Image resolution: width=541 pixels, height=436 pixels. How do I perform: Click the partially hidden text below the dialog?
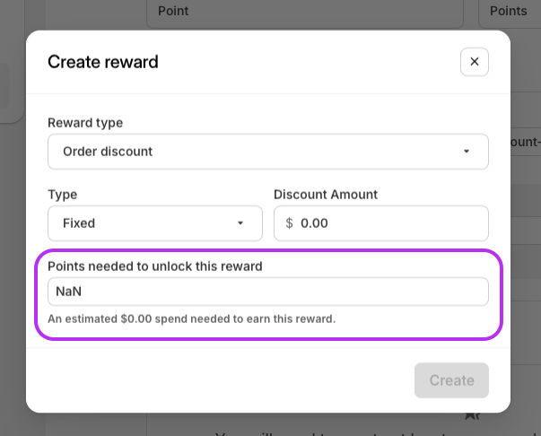click(x=359, y=429)
